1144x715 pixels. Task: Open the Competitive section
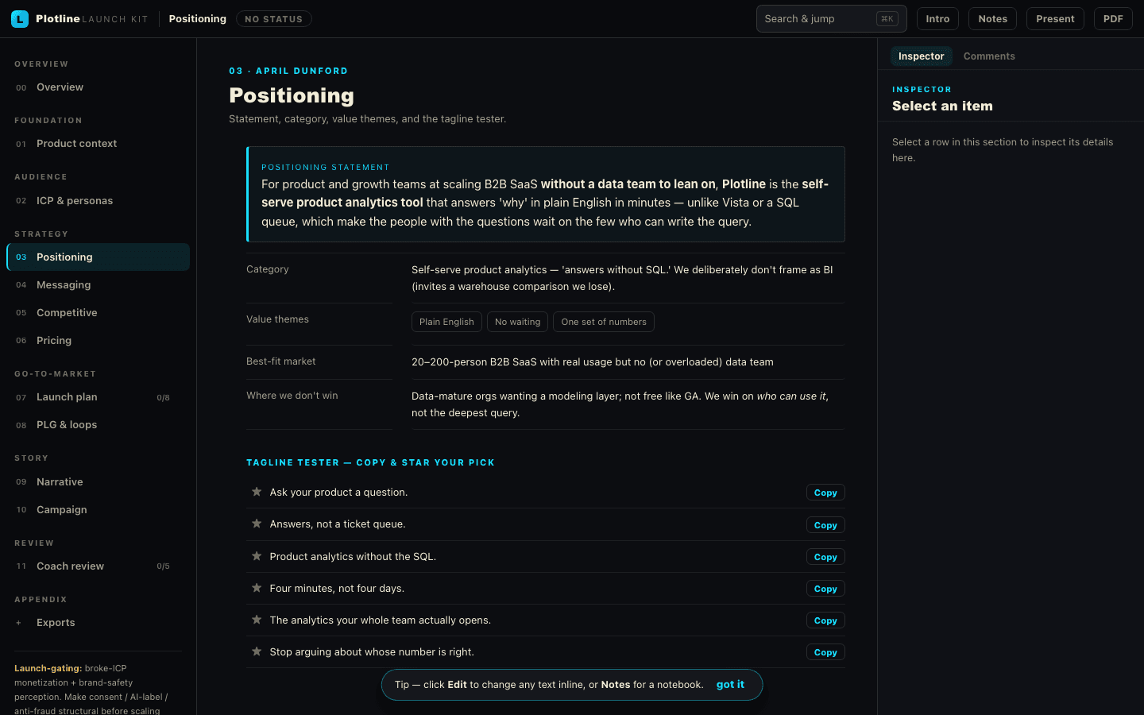98,313
